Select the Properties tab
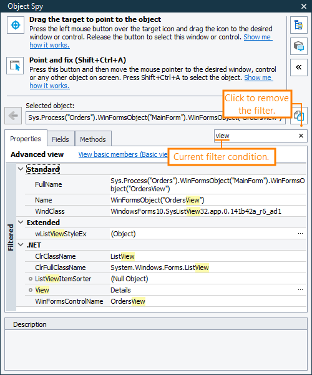The image size is (312, 375). coord(26,139)
